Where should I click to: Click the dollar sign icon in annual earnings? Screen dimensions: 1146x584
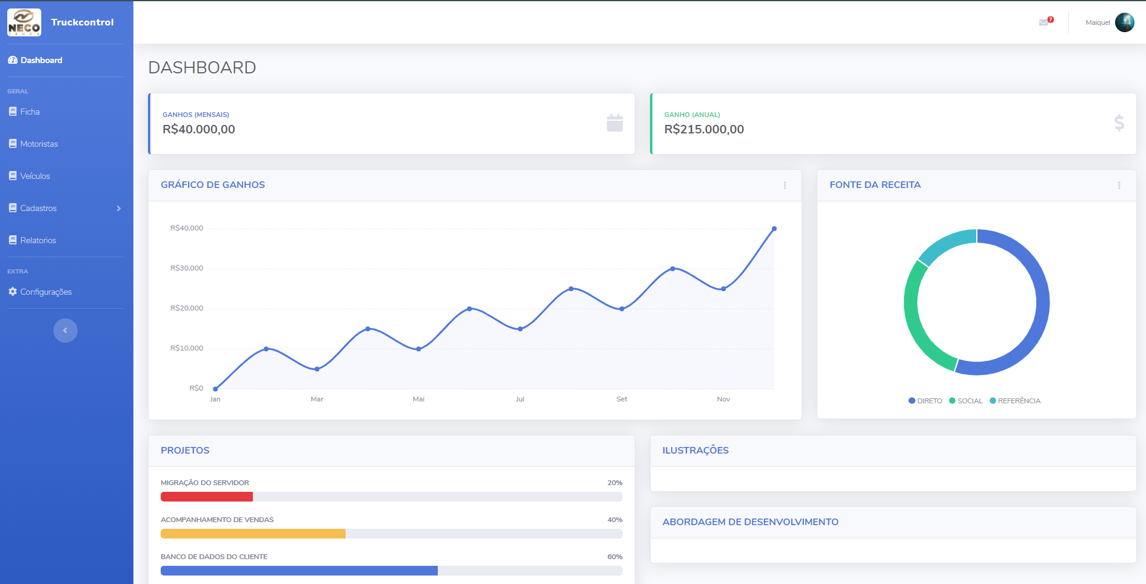tap(1119, 123)
